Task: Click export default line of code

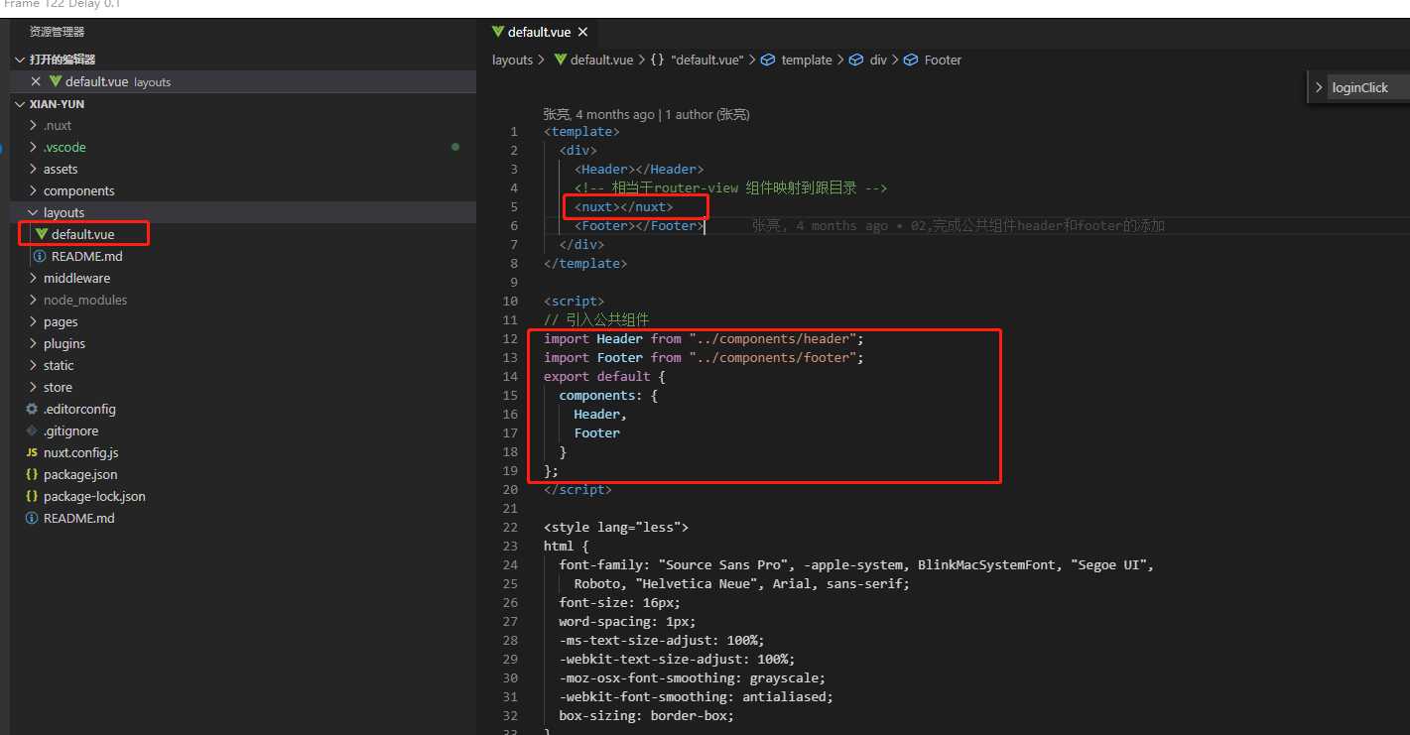Action: 604,376
